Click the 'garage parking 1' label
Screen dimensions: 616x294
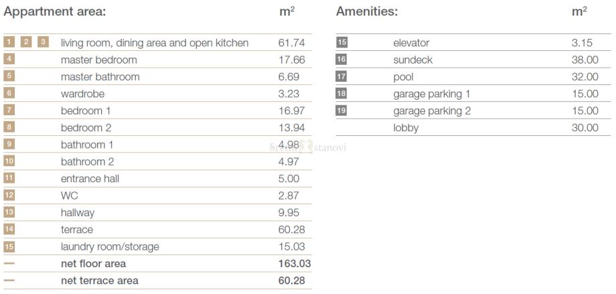tap(432, 94)
